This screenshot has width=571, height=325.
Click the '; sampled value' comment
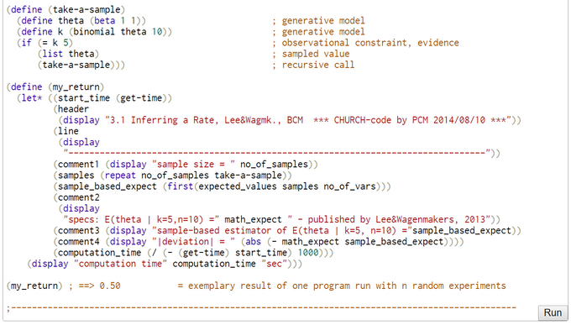click(311, 54)
